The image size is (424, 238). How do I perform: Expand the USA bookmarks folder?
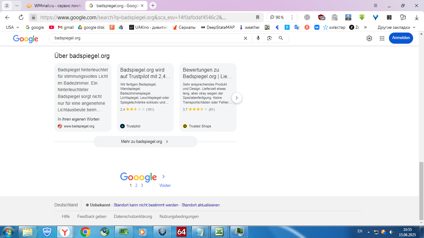click(x=12, y=27)
